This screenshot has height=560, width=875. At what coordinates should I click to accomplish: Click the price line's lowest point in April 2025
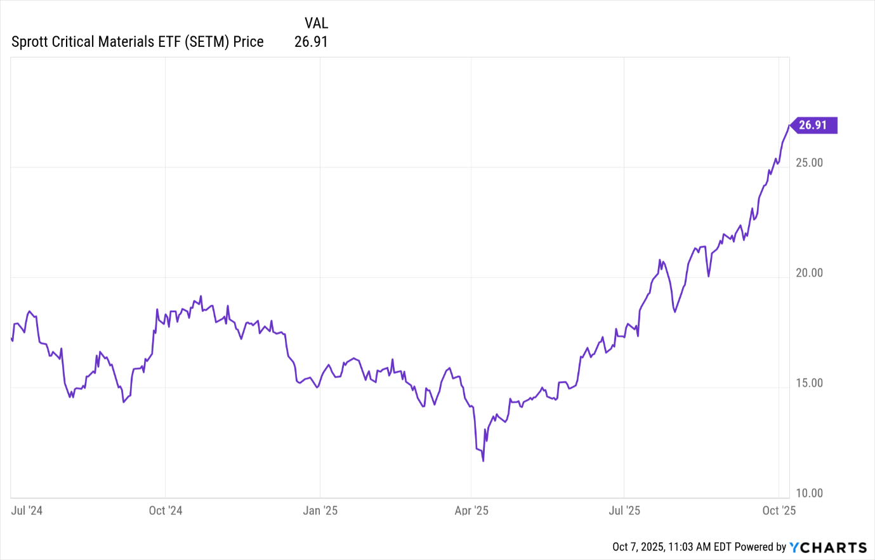point(483,460)
